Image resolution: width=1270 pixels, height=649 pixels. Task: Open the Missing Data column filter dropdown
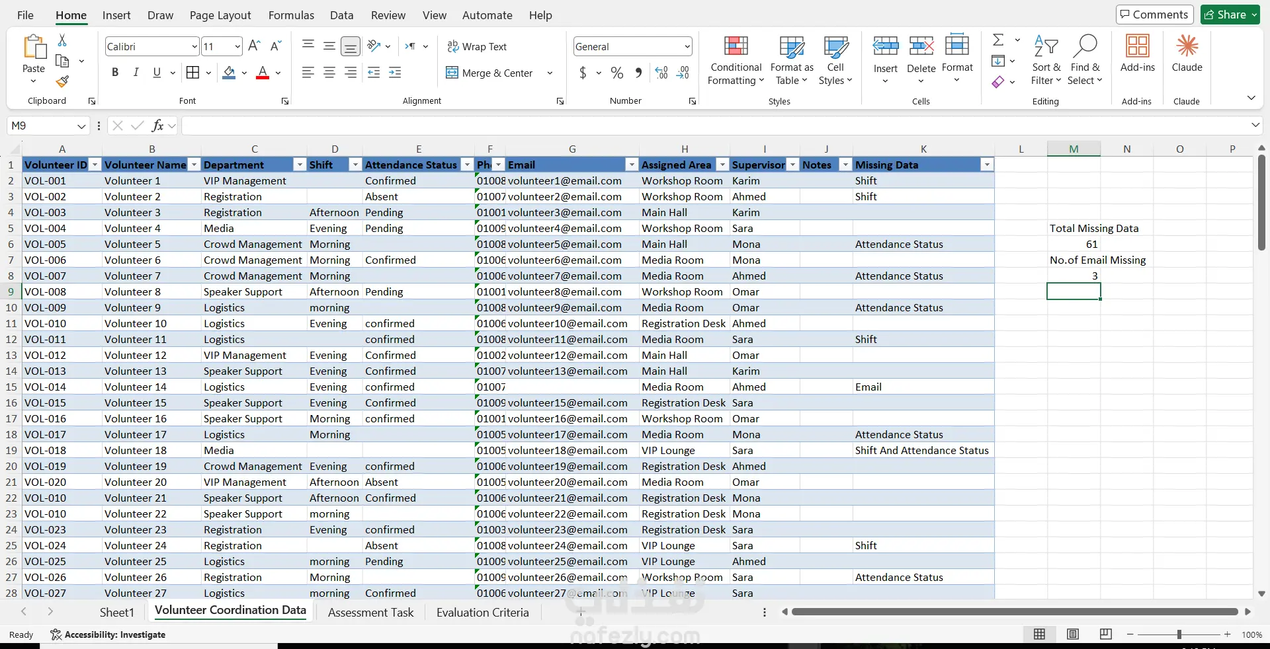[x=987, y=165]
